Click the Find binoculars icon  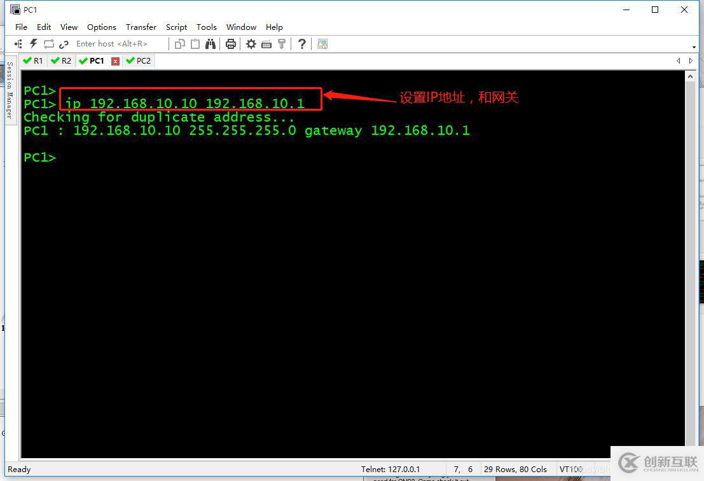(210, 43)
